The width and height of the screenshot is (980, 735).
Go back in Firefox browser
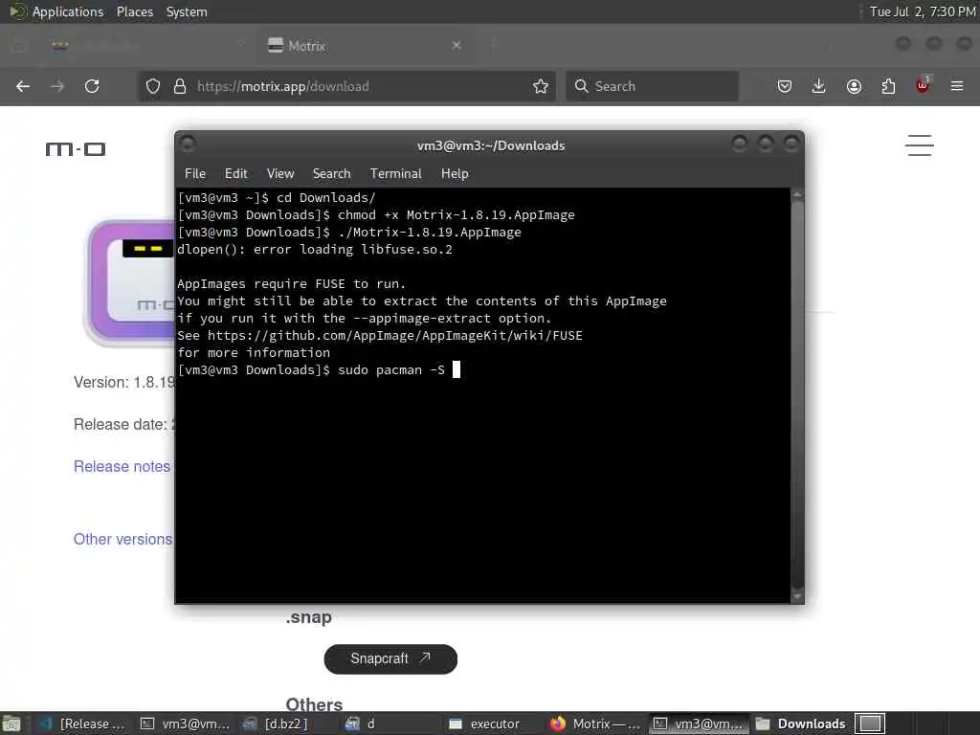click(x=23, y=86)
